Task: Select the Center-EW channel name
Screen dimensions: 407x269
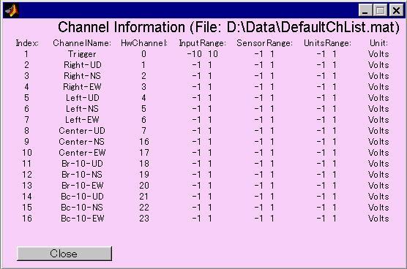Action: (x=82, y=153)
